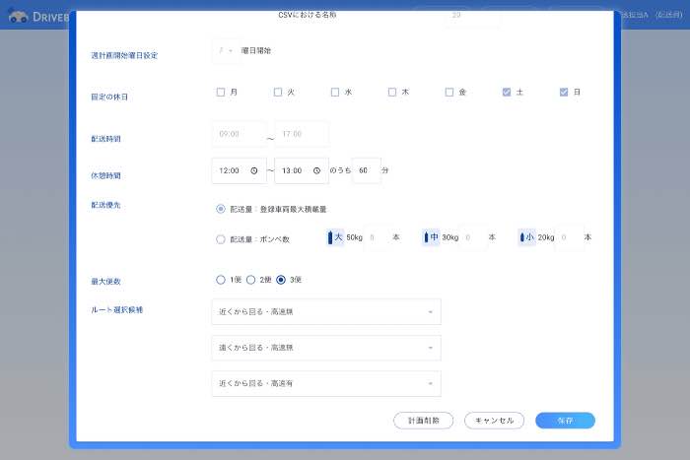The image size is (690, 460).
Task: Open the second route candidate dropdown
Action: [326, 348]
